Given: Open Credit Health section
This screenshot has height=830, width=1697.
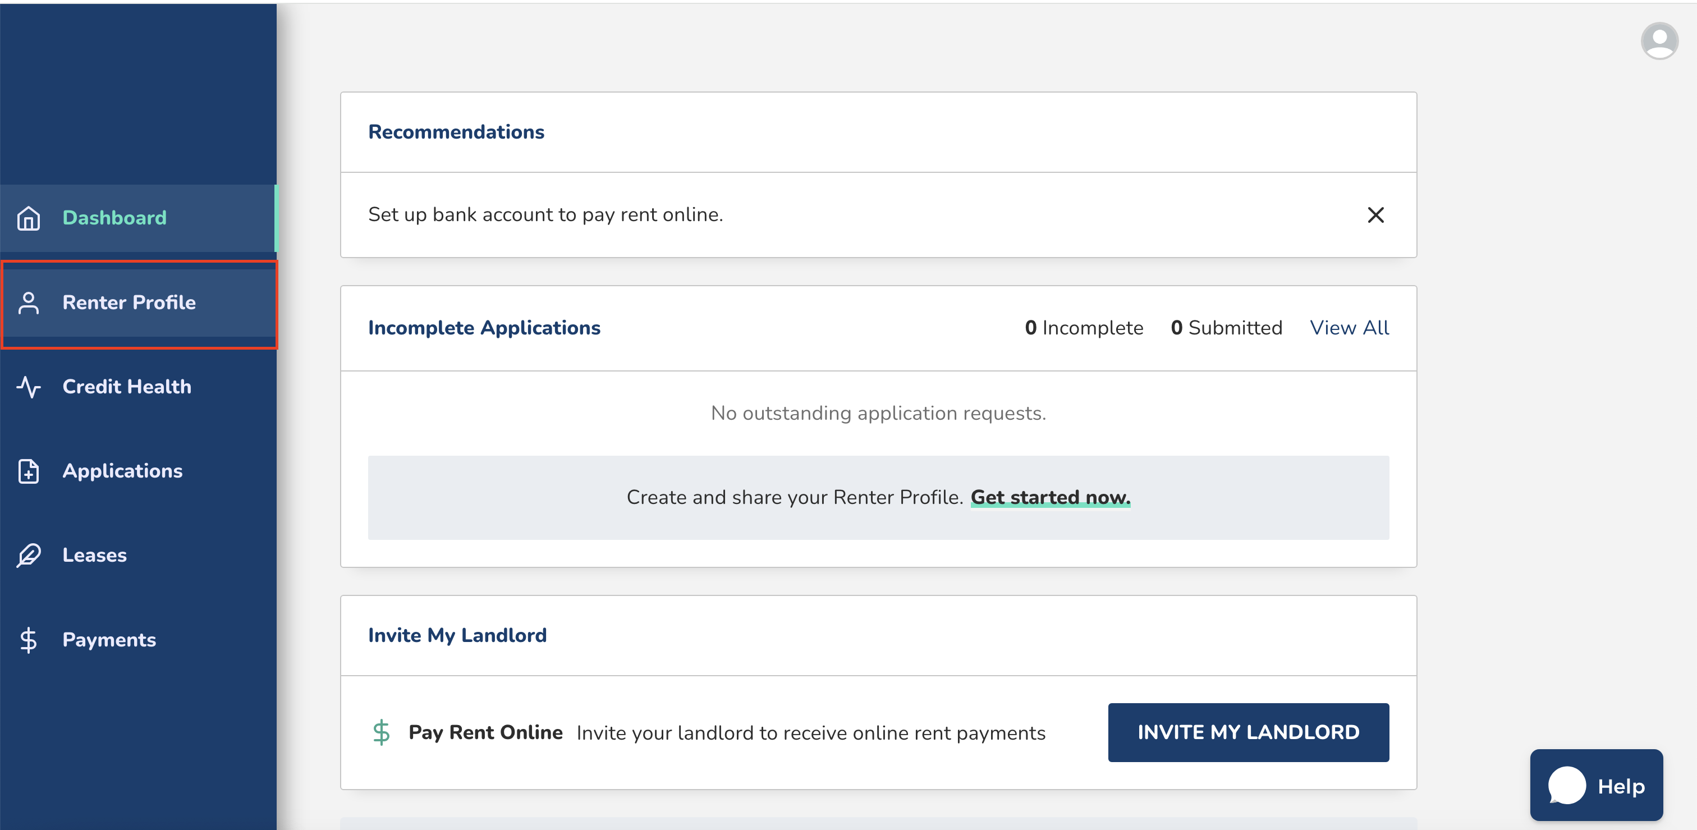Looking at the screenshot, I should pos(139,387).
